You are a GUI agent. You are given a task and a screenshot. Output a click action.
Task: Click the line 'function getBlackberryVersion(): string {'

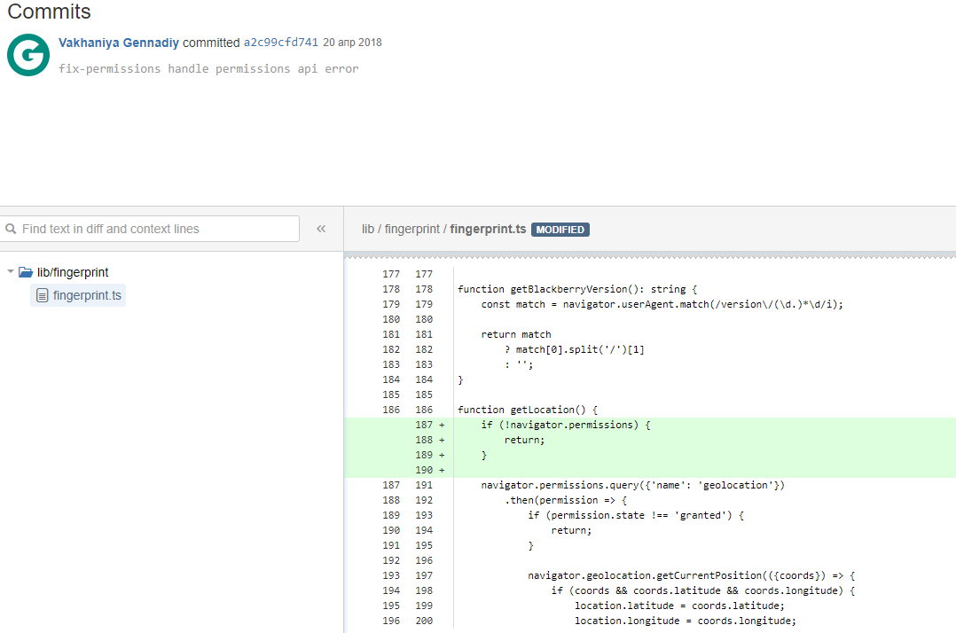coord(577,289)
